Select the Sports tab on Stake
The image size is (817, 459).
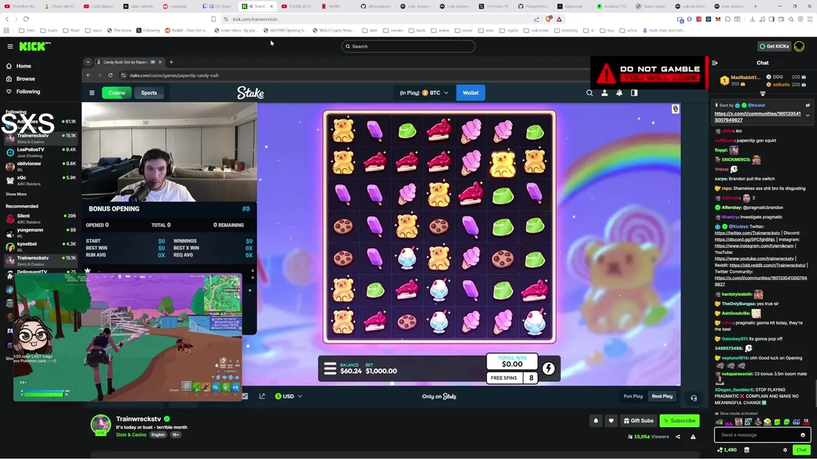click(x=149, y=93)
